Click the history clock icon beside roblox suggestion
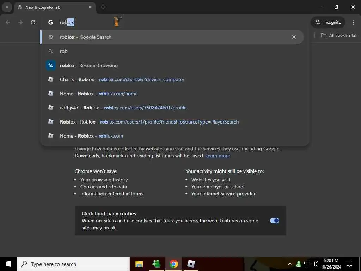 pyautogui.click(x=51, y=37)
